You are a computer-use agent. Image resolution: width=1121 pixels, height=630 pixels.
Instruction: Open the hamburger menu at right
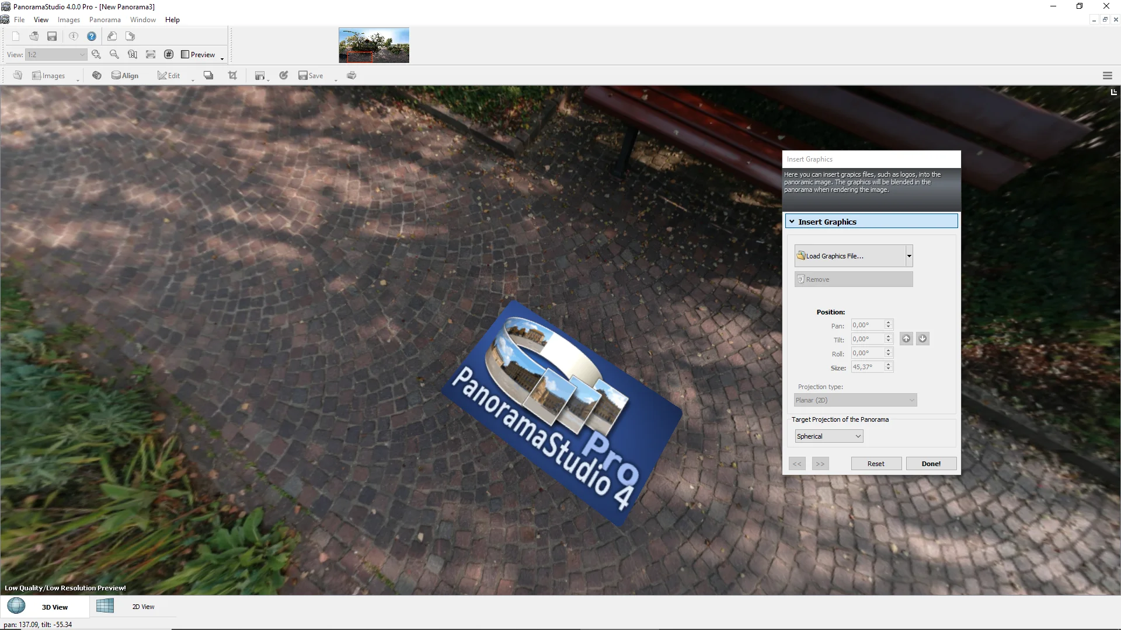pyautogui.click(x=1107, y=75)
